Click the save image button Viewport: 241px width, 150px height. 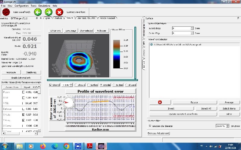(x=71, y=31)
